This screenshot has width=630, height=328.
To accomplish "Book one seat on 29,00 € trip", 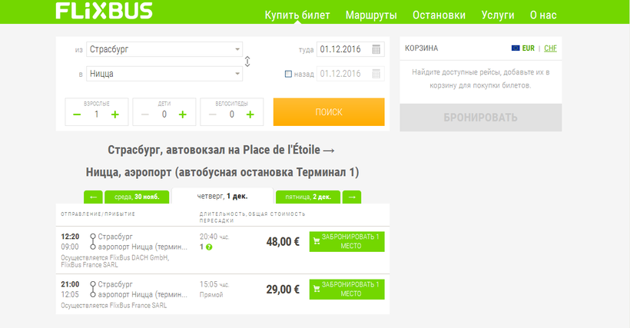I will pyautogui.click(x=346, y=290).
